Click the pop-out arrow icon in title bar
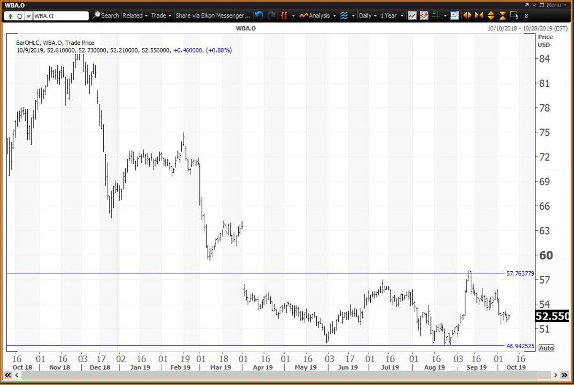Screen dimensions: 574x385 point(526,5)
